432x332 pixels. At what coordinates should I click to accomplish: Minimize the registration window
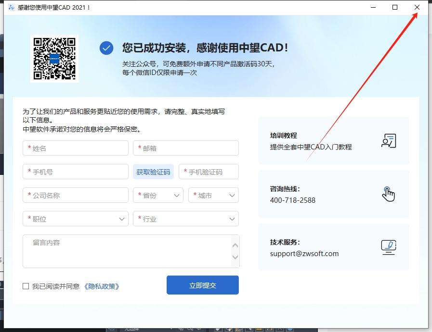pos(373,7)
